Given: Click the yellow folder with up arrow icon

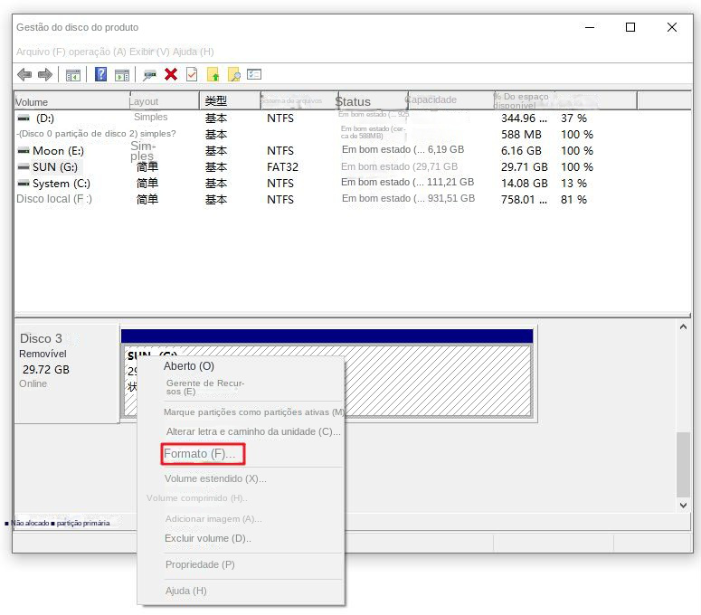Looking at the screenshot, I should (213, 74).
